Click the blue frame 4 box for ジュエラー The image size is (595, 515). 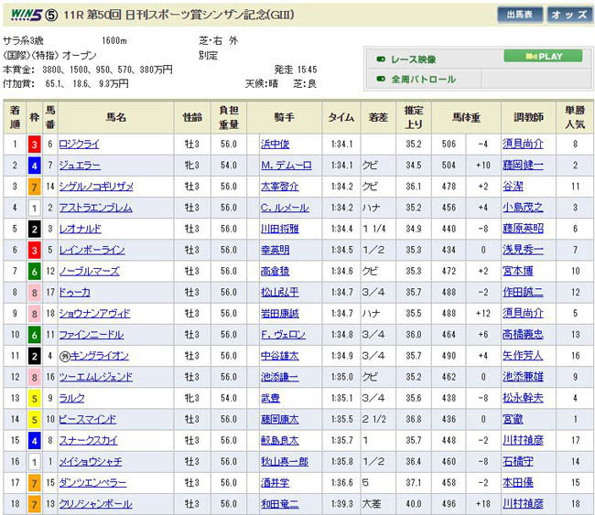tap(34, 165)
